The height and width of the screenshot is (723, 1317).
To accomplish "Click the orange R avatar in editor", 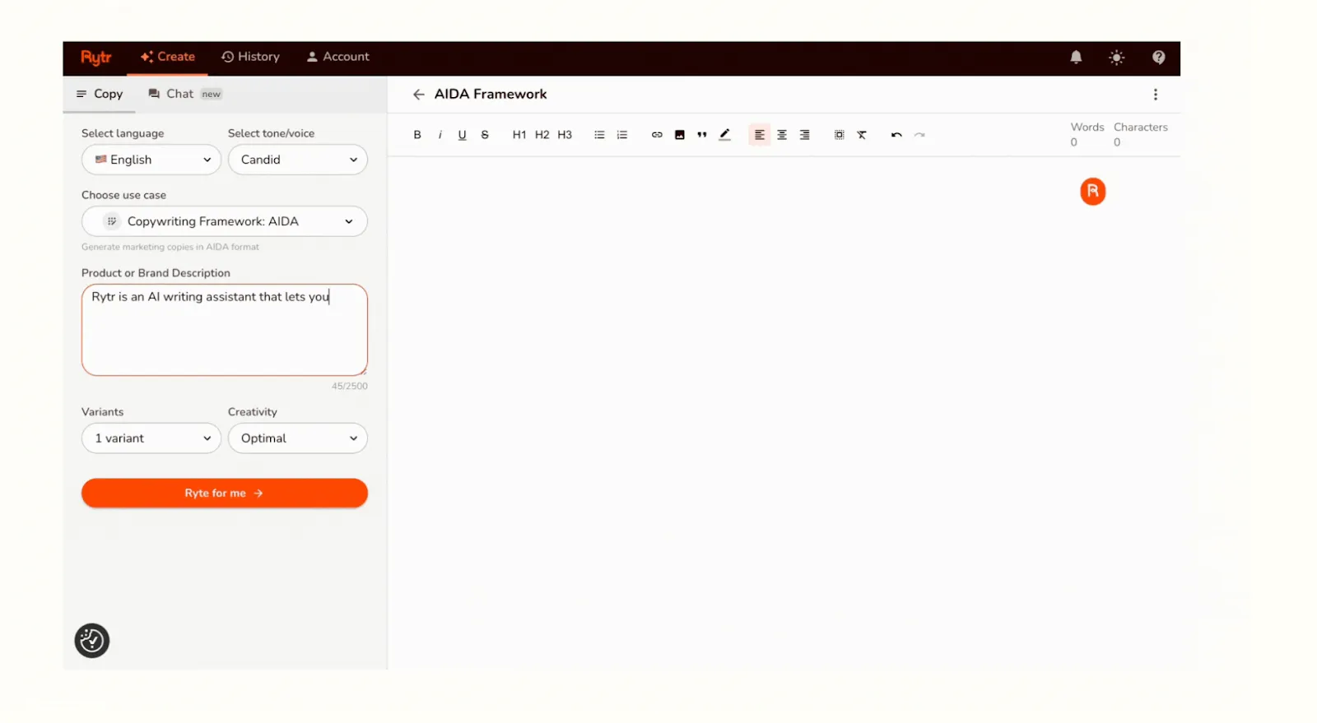I will pos(1092,192).
